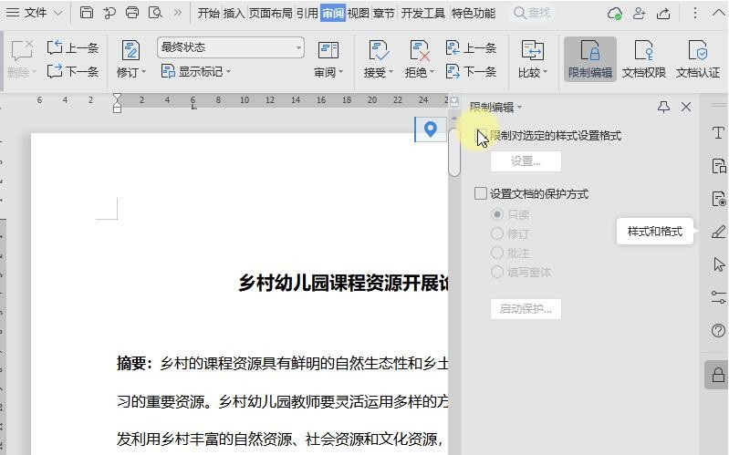Image resolution: width=729 pixels, height=455 pixels.
Task: Check the 设置文档的保护方式 checkbox
Action: [481, 193]
